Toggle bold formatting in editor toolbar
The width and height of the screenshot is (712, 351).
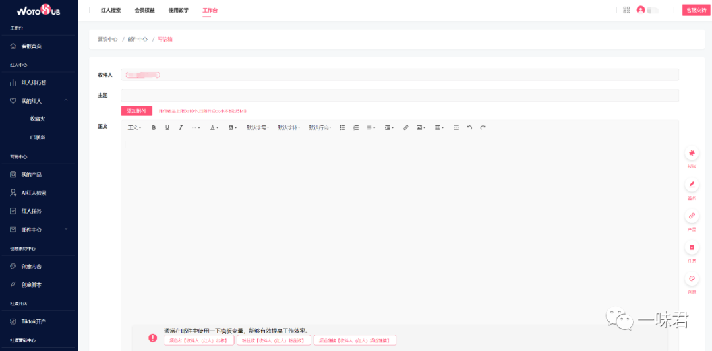[x=154, y=128]
